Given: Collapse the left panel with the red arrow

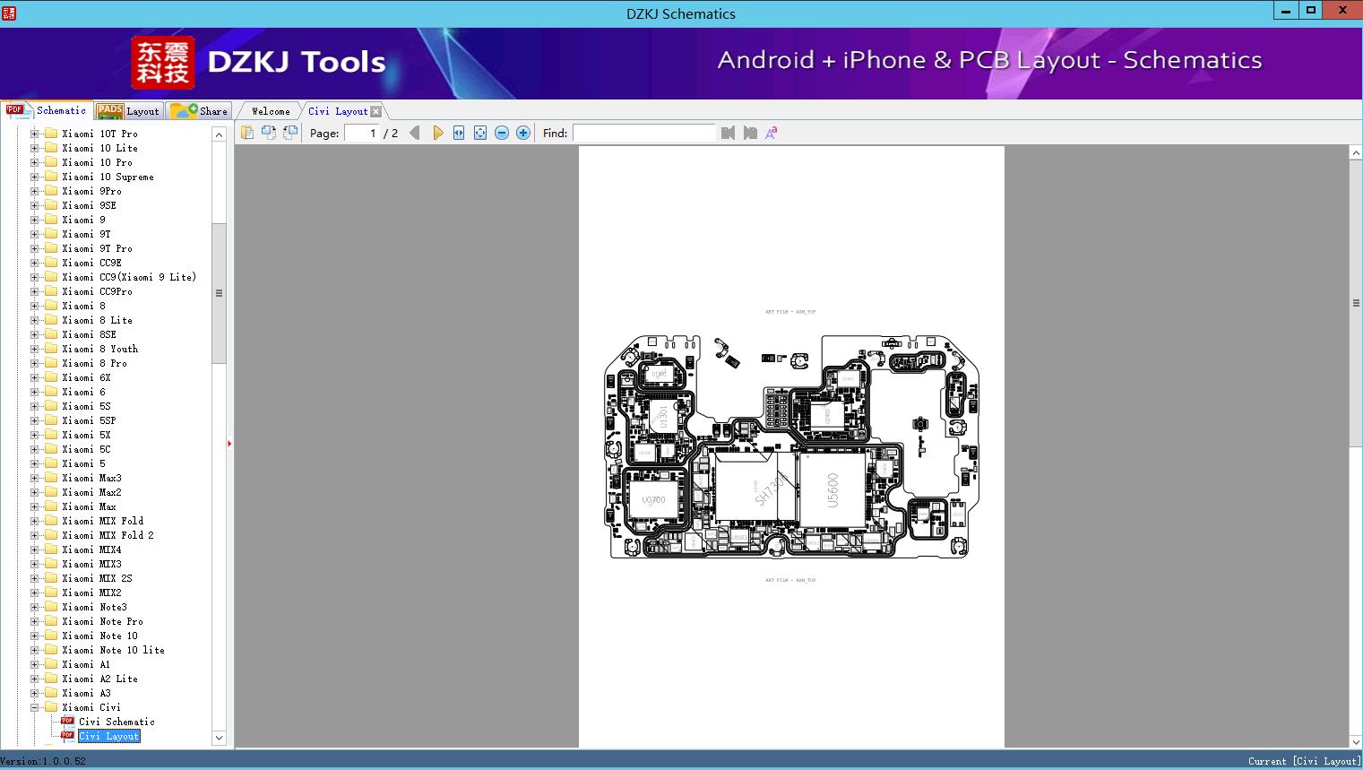Looking at the screenshot, I should (x=229, y=443).
